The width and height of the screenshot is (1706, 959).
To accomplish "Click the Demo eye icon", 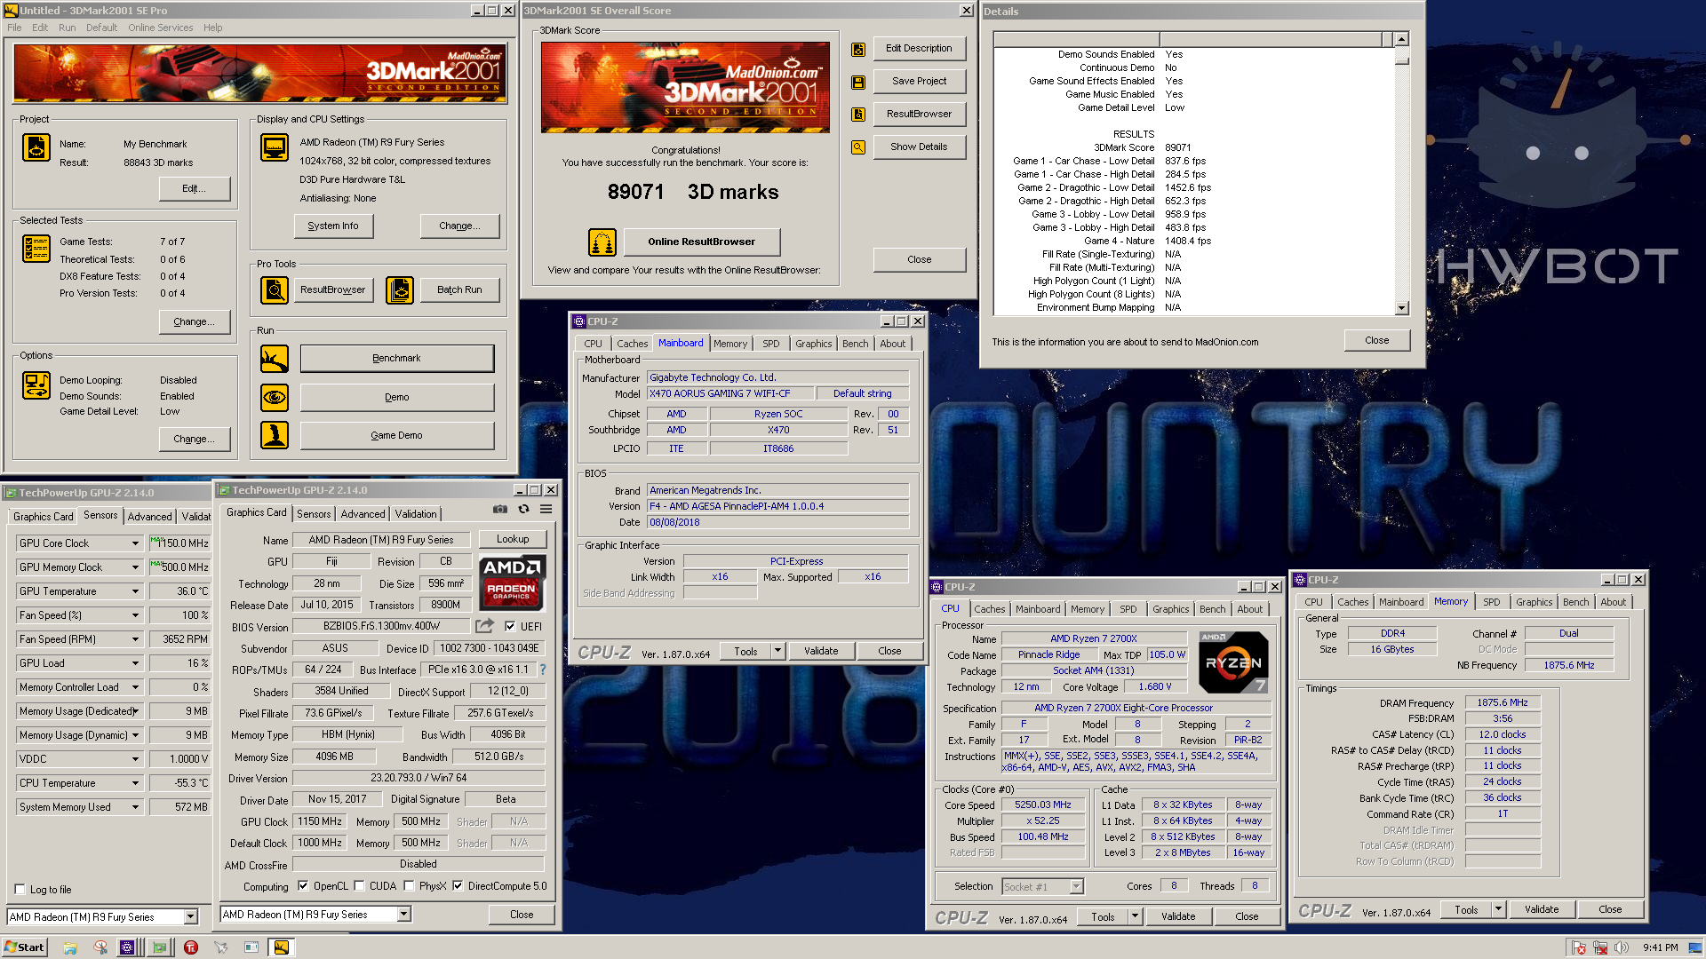I will point(275,397).
